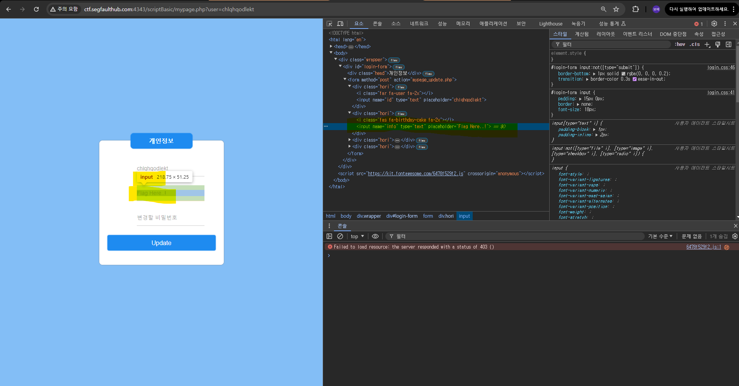Click the browser address bar URL
This screenshot has width=739, height=386.
tap(169, 9)
